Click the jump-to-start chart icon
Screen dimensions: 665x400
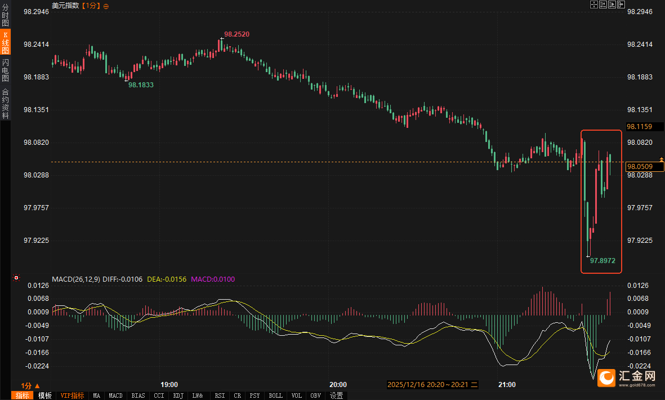(x=603, y=5)
